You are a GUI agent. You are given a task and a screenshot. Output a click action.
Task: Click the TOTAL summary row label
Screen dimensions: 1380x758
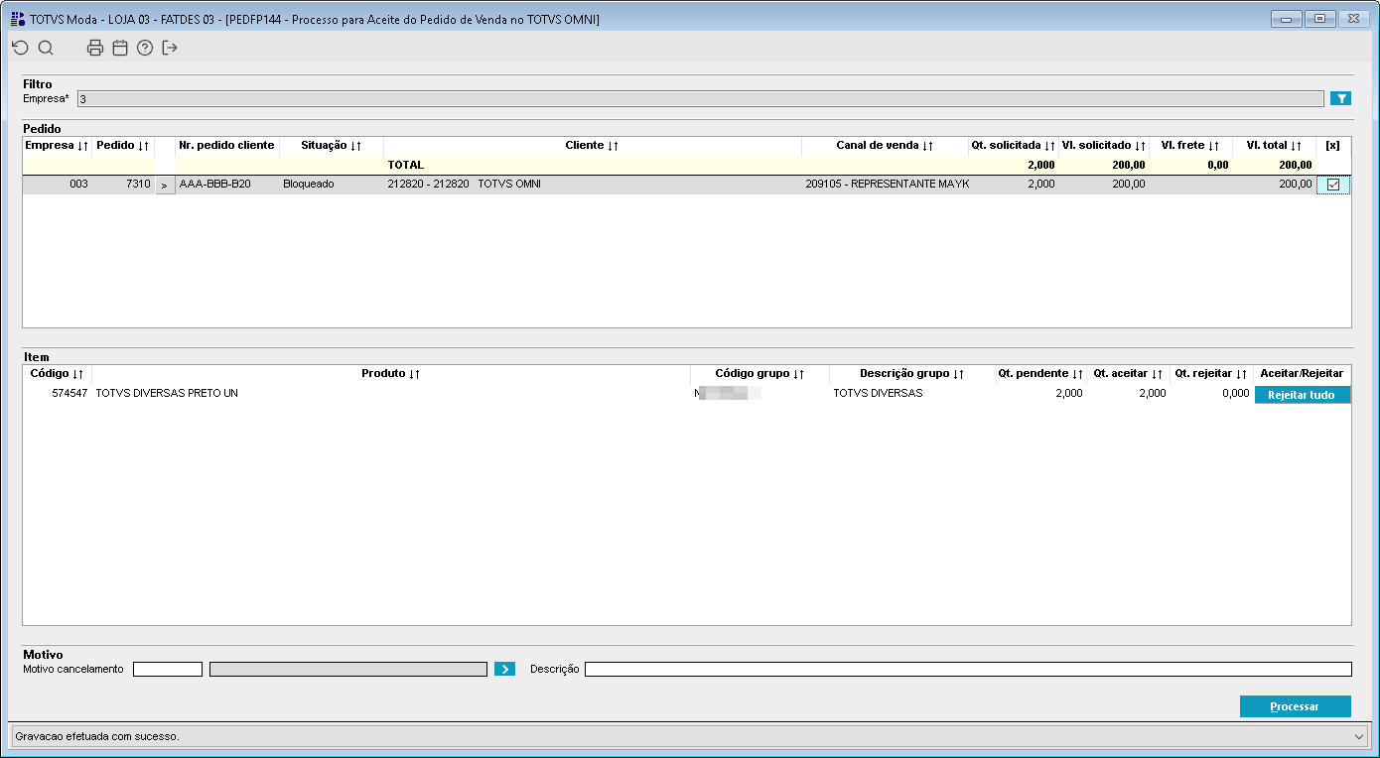pos(406,166)
